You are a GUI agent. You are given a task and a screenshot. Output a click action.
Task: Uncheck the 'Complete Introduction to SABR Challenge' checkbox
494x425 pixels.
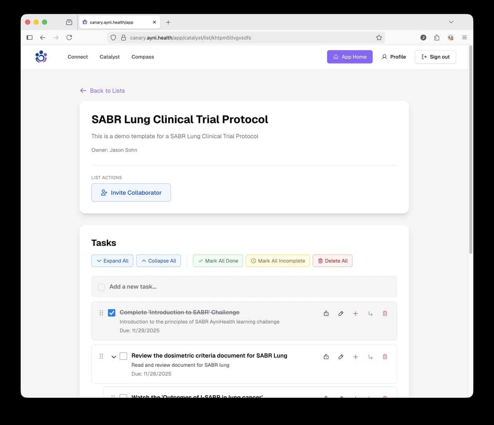click(x=112, y=313)
